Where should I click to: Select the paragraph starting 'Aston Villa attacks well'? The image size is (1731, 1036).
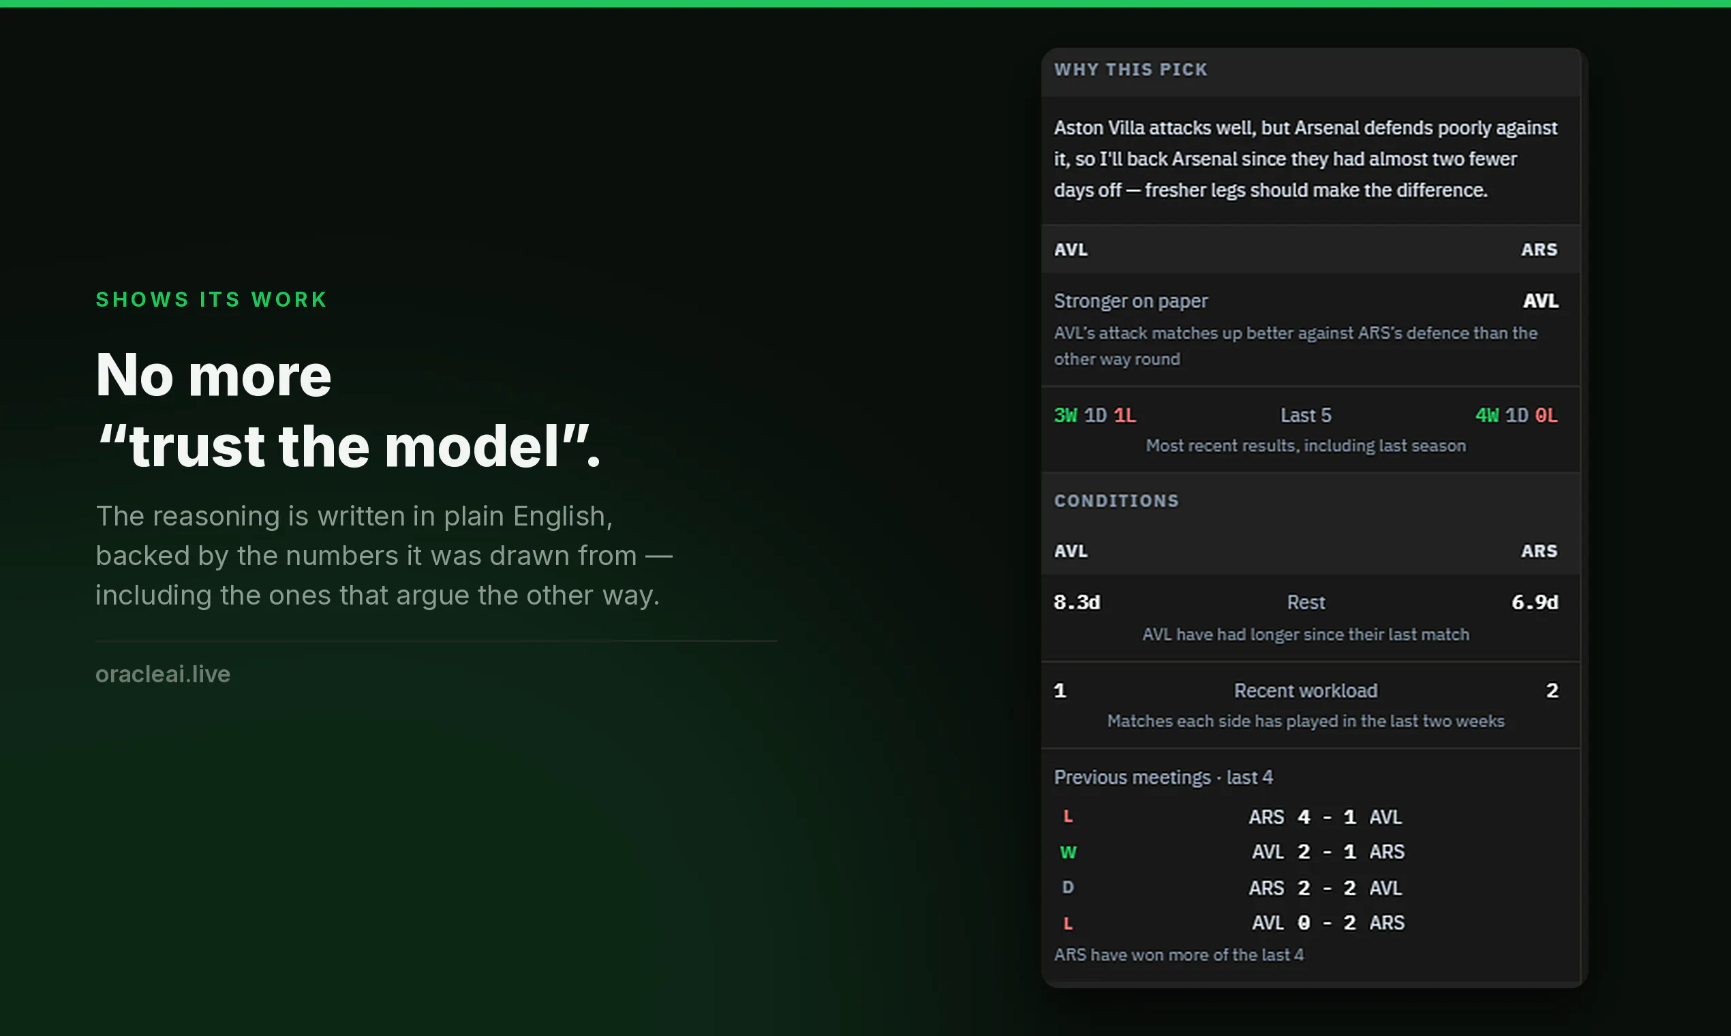click(x=1305, y=159)
